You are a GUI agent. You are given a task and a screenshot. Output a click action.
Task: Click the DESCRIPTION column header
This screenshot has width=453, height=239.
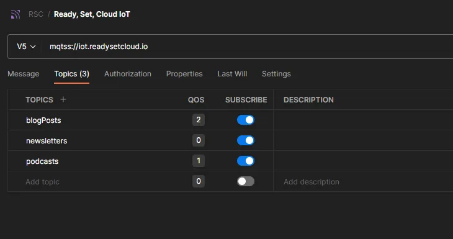[308, 100]
